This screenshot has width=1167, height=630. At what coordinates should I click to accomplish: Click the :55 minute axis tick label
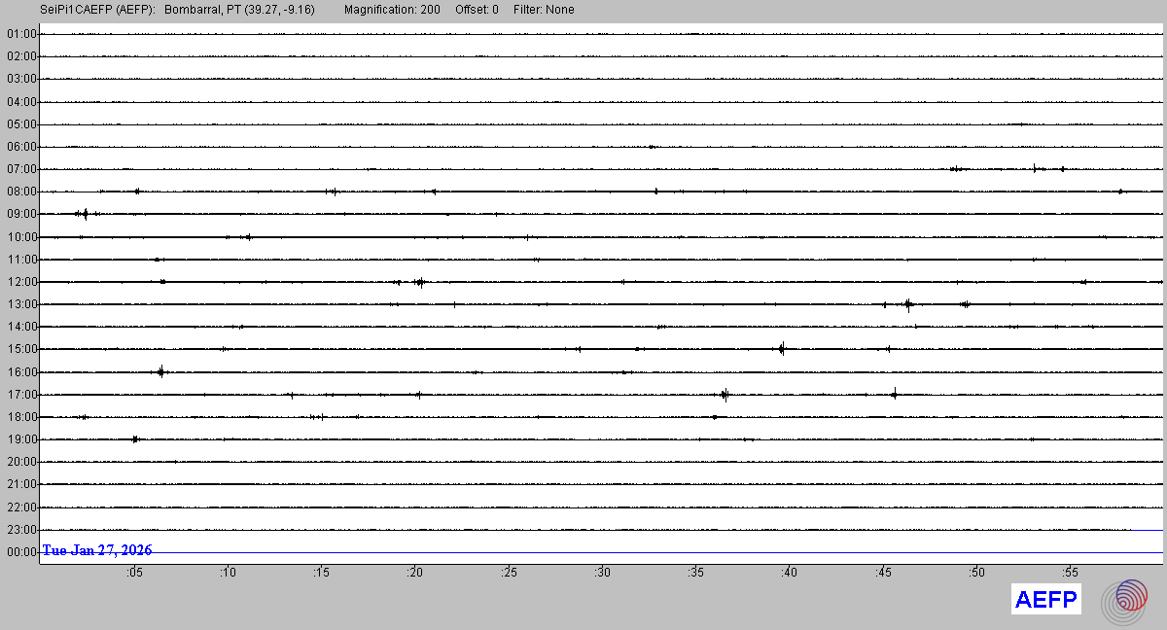point(1069,573)
